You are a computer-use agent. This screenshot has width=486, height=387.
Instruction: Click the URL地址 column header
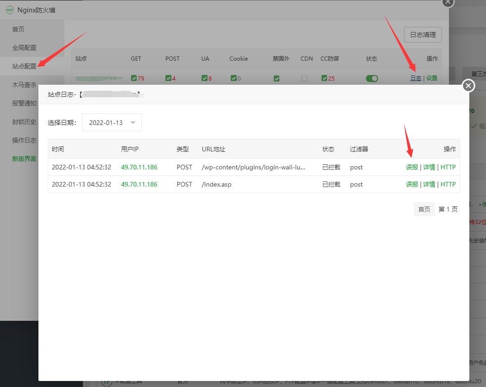(214, 149)
